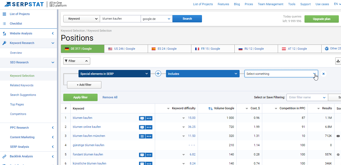Viewport: 341px width, 165px height.
Task: Open Search Suggestions in sidebar
Action: click(x=23, y=95)
